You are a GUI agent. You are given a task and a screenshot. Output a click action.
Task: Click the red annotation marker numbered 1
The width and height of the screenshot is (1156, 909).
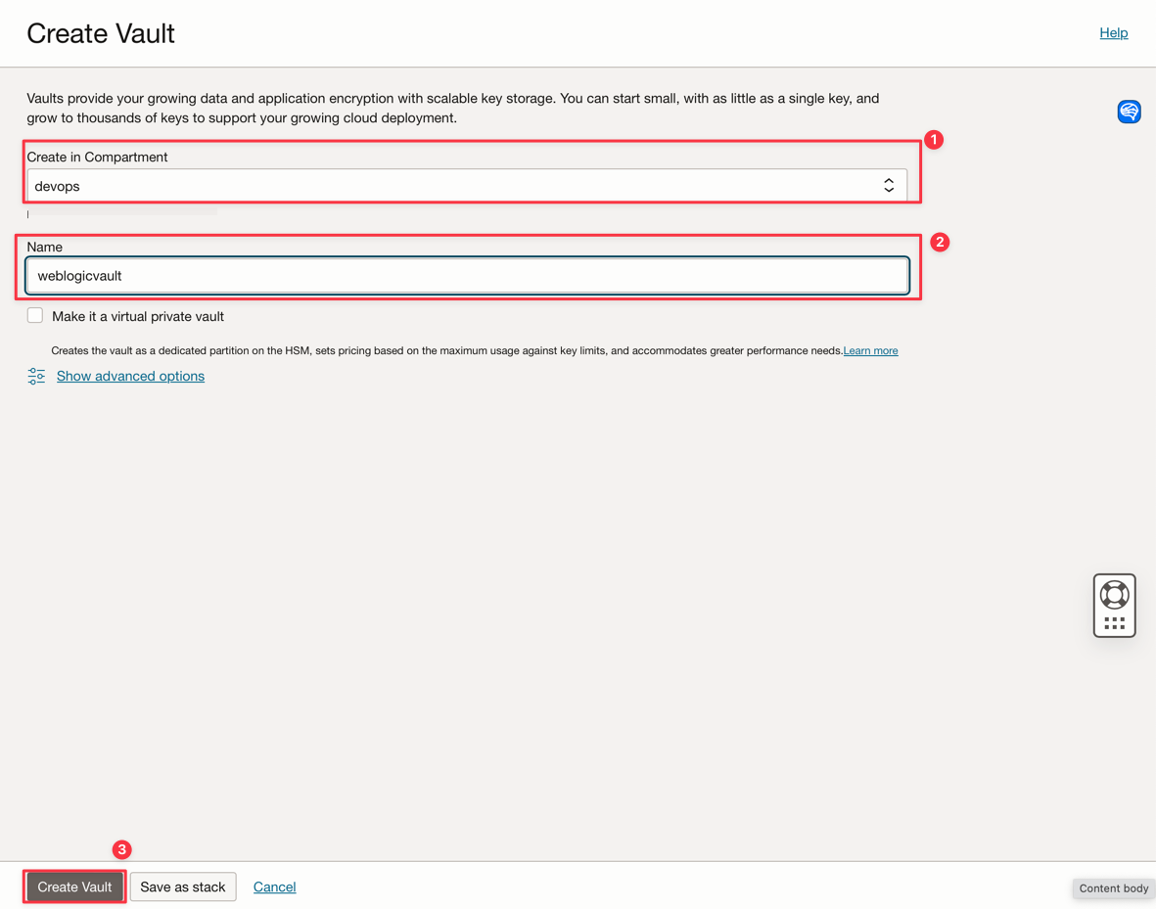click(934, 140)
